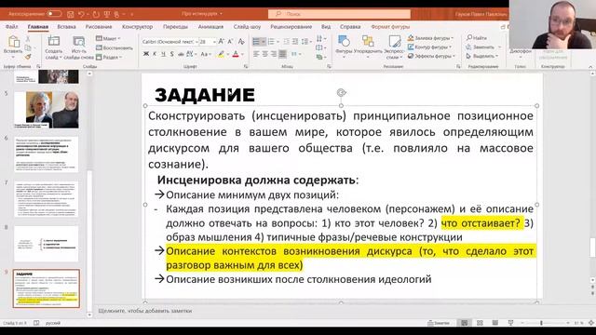This screenshot has width=596, height=335.
Task: Open Shape Fill (Заливка фигуры) dropdown
Action: point(430,38)
